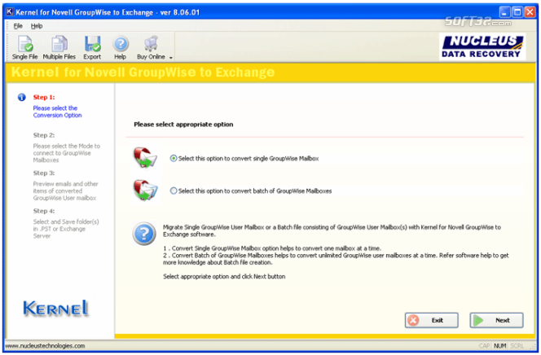The height and width of the screenshot is (355, 541).
Task: Minimize the application window
Action: coord(504,12)
